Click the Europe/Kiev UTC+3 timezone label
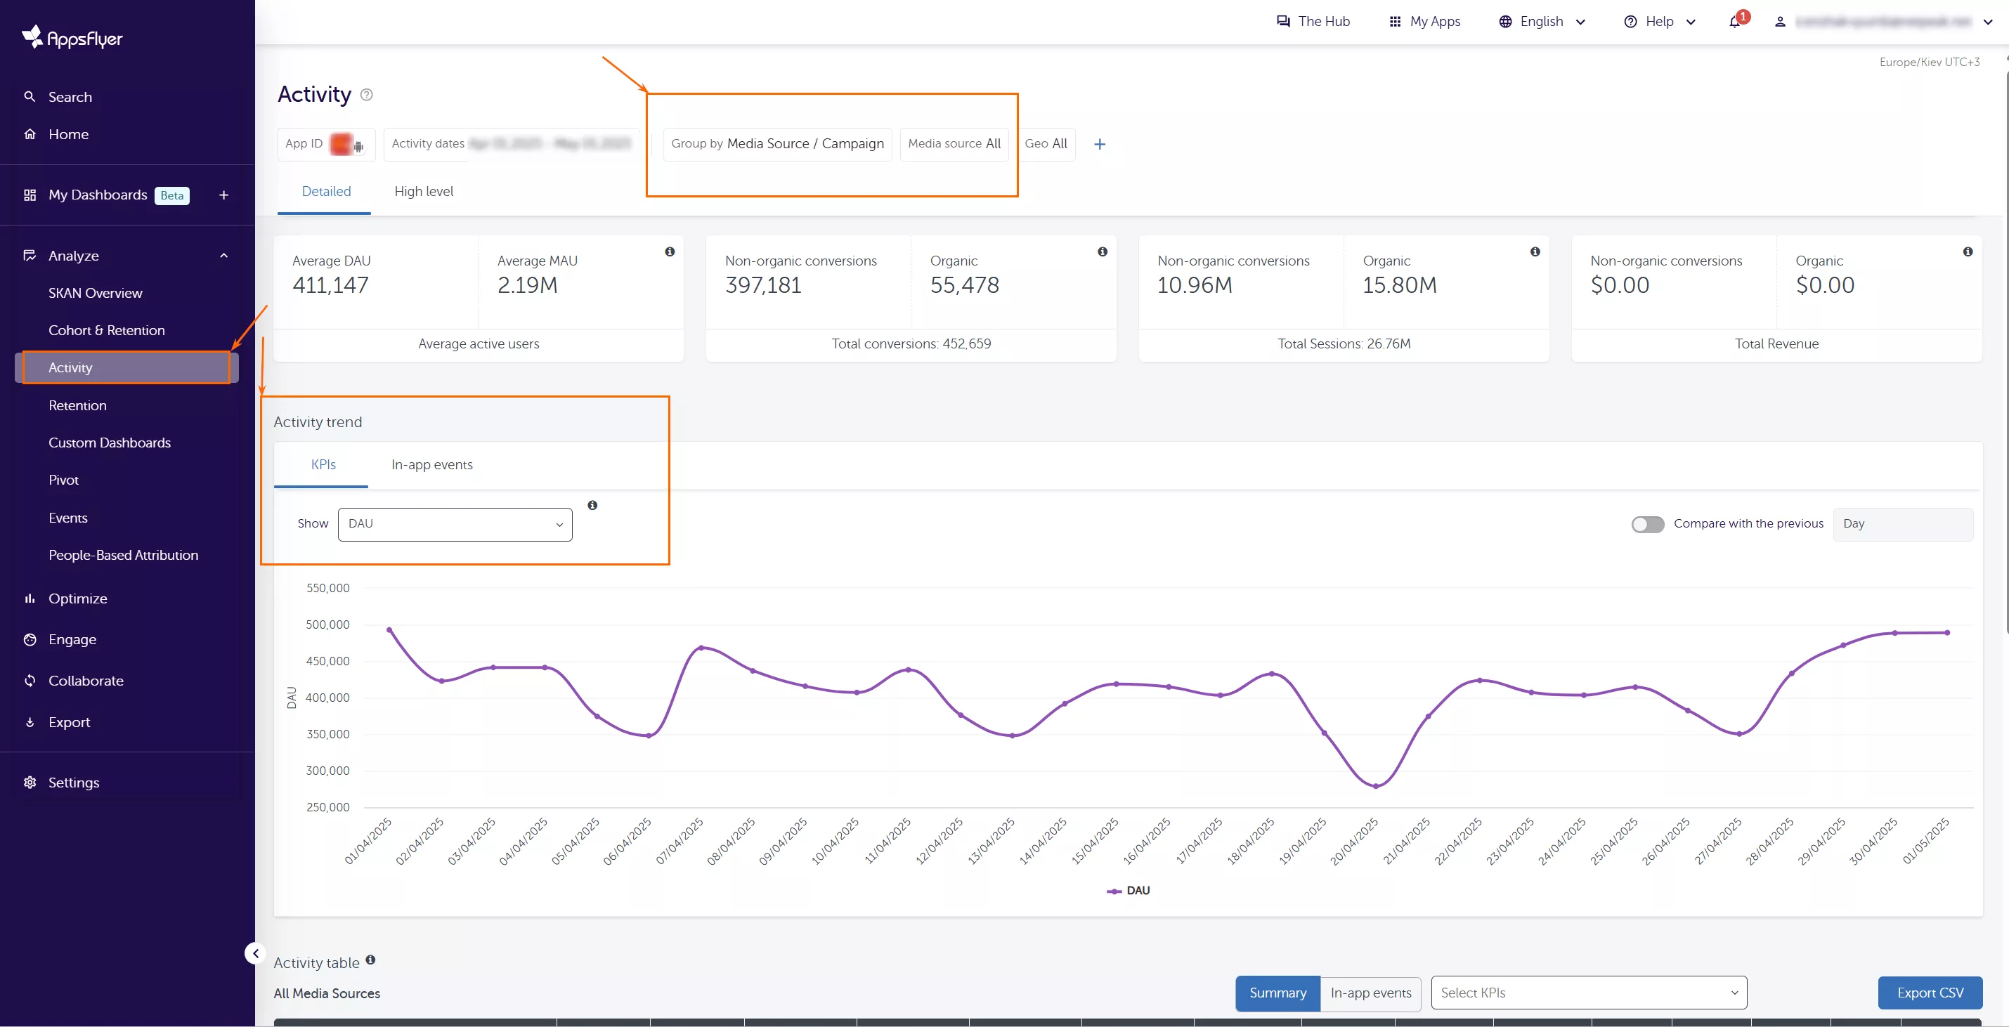The width and height of the screenshot is (2009, 1027). [1929, 63]
